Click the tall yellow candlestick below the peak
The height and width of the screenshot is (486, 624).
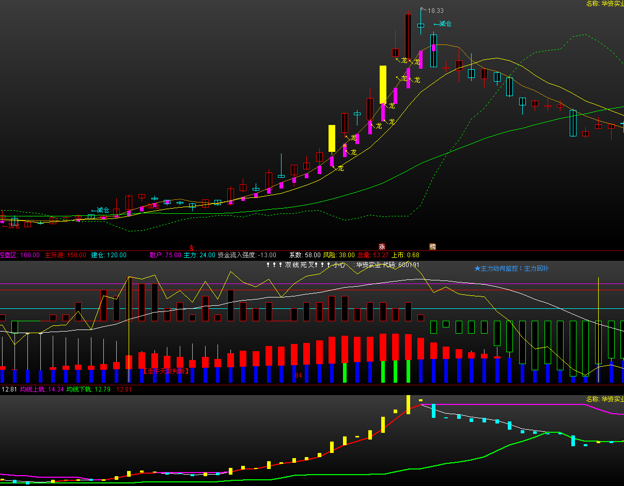383,85
